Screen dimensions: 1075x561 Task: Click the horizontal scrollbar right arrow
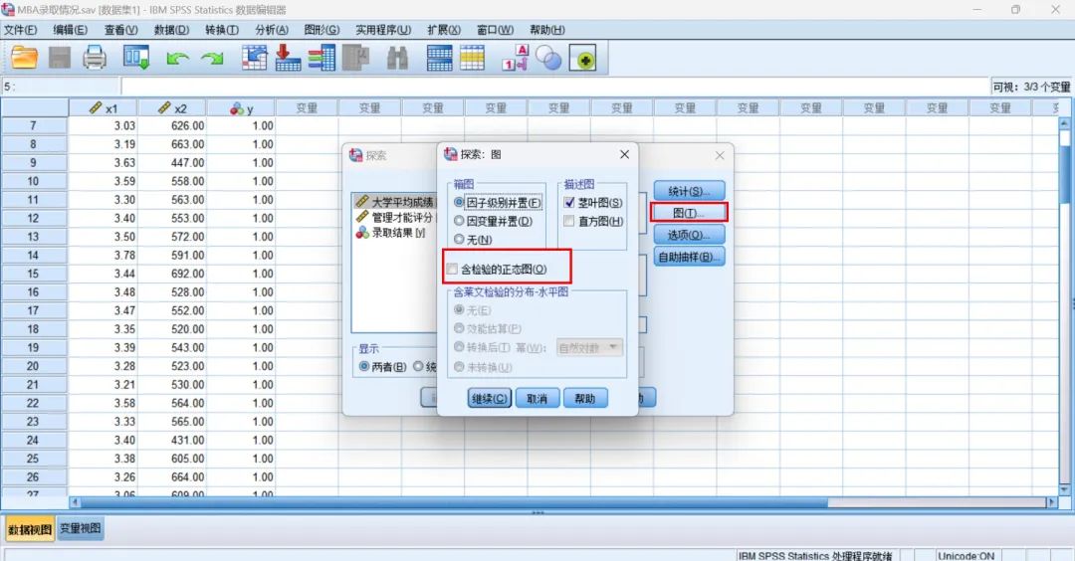tap(1052, 502)
